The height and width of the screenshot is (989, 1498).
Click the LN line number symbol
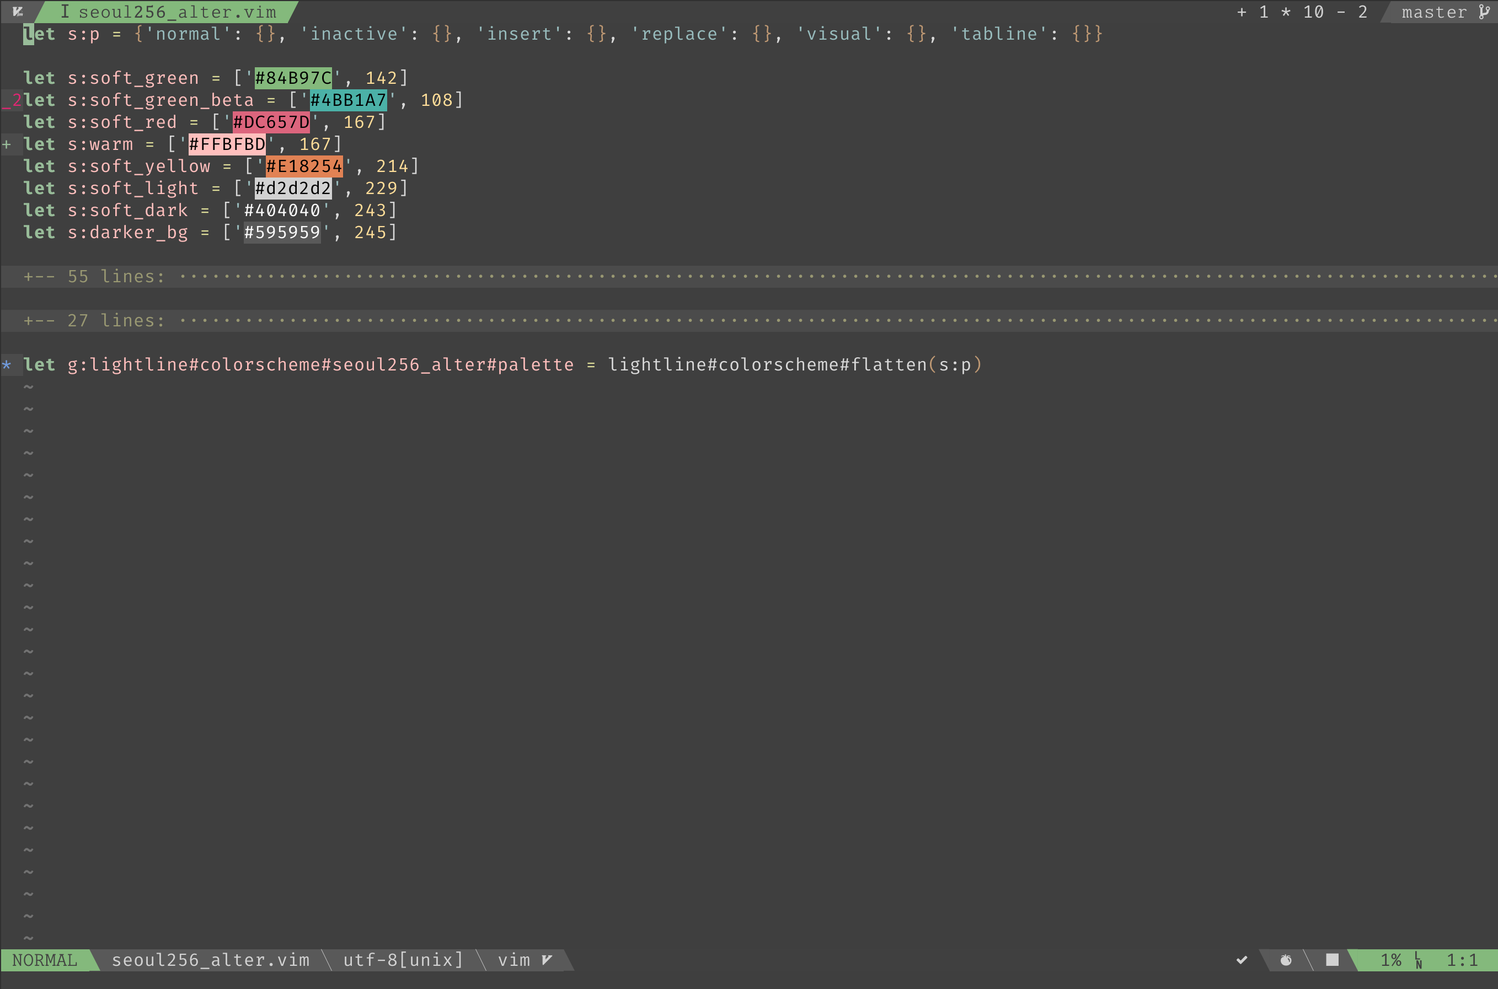(x=1418, y=960)
